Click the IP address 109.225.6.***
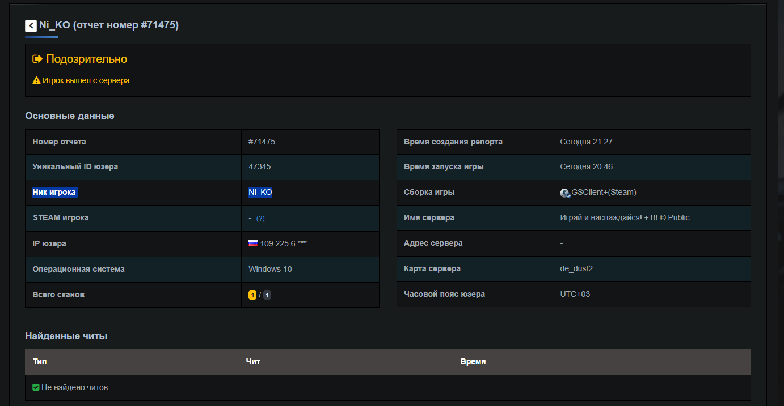 tap(284, 243)
